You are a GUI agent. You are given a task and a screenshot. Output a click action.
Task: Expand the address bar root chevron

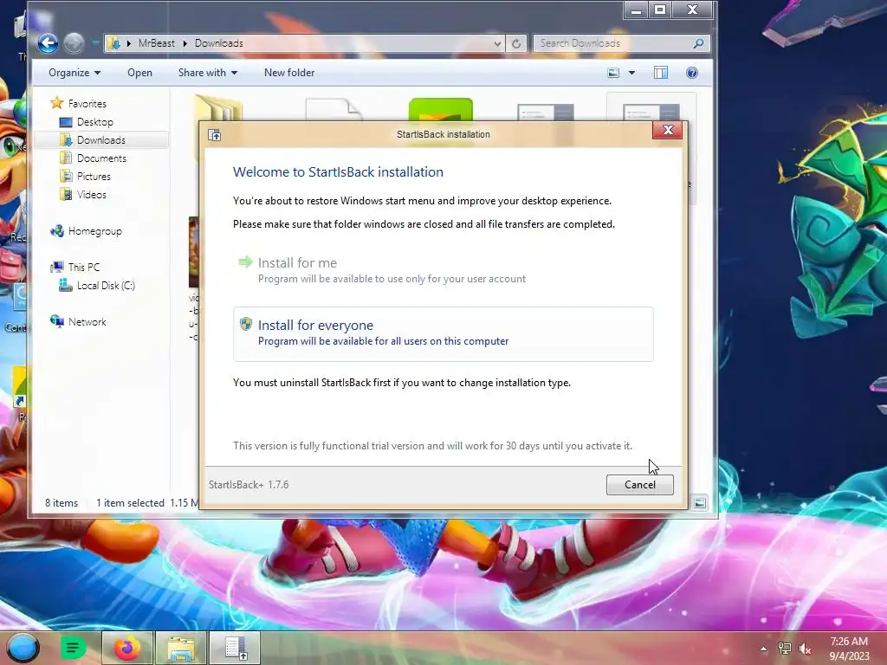[x=128, y=43]
